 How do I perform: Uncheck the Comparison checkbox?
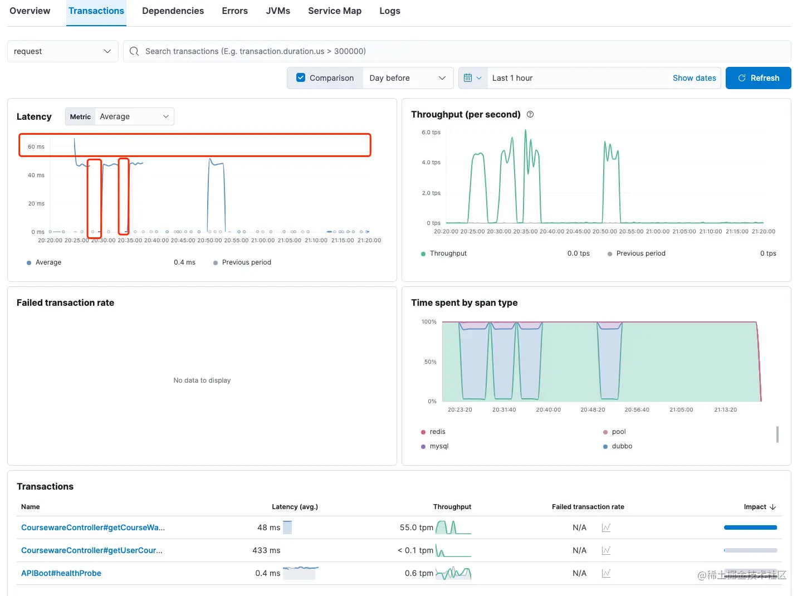pyautogui.click(x=301, y=78)
